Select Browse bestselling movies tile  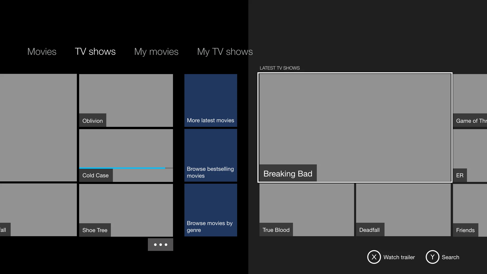coord(211,155)
